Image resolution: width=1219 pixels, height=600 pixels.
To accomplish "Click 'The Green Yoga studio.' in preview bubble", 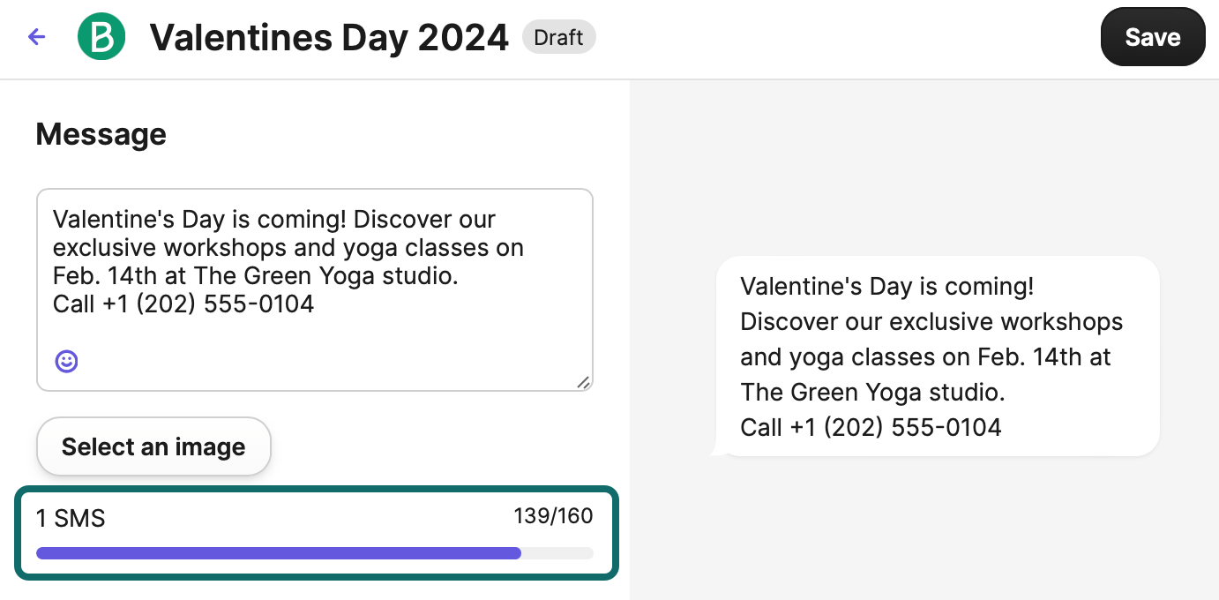I will click(872, 393).
